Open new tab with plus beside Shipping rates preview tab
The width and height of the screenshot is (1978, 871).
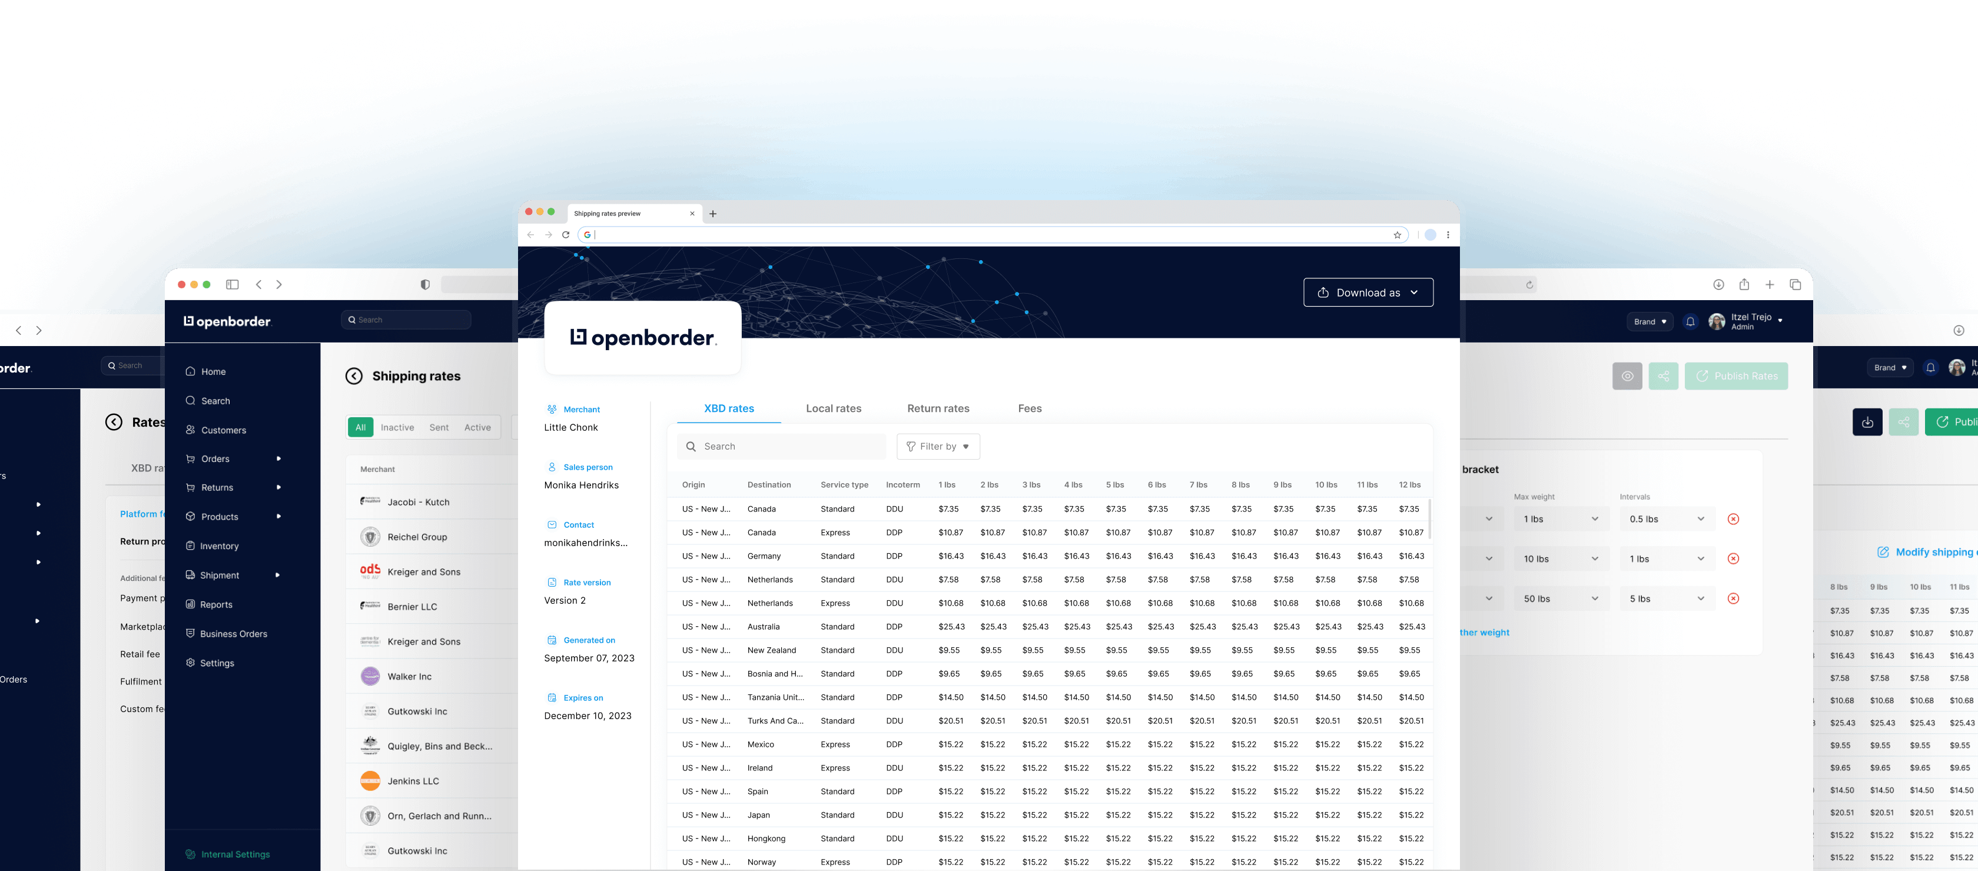click(712, 214)
